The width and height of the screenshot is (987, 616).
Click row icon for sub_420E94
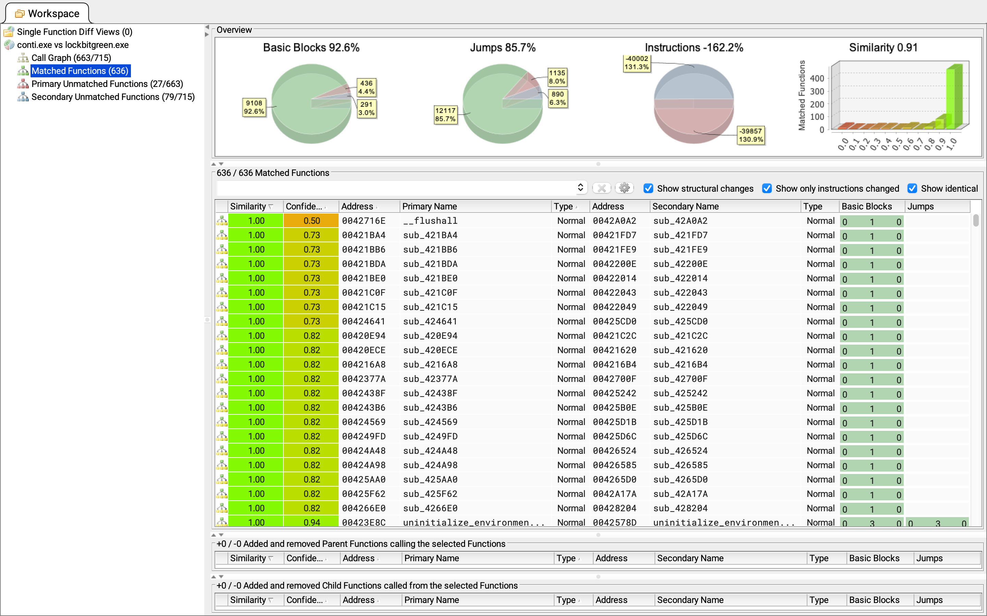[x=222, y=336]
